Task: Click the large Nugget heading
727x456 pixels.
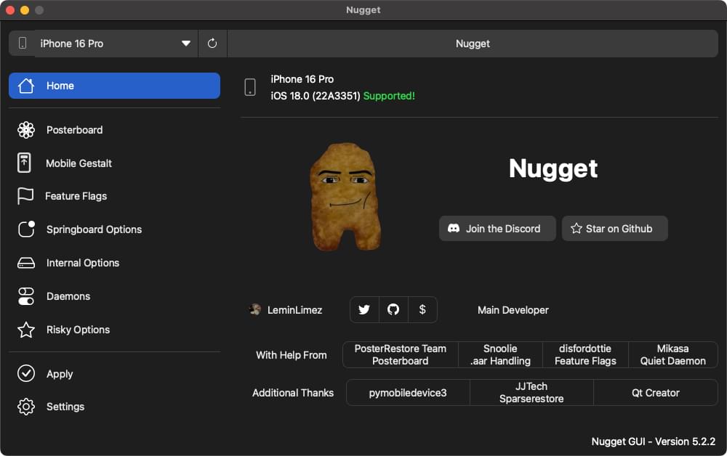Action: pyautogui.click(x=553, y=169)
